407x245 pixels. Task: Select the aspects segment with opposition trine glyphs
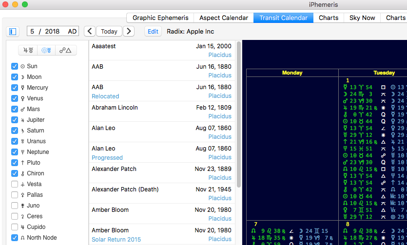click(66, 50)
